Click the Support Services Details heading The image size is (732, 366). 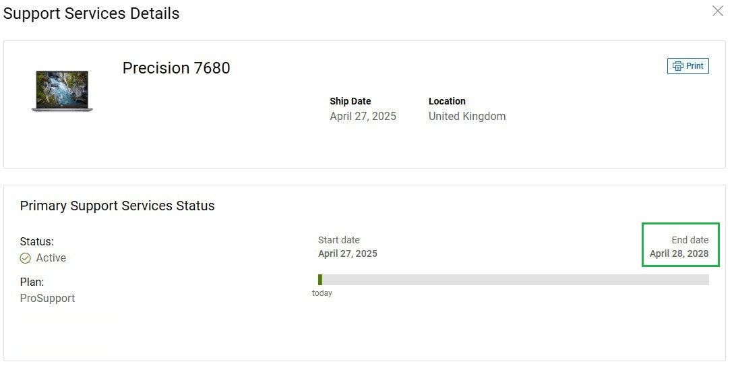[x=92, y=13]
